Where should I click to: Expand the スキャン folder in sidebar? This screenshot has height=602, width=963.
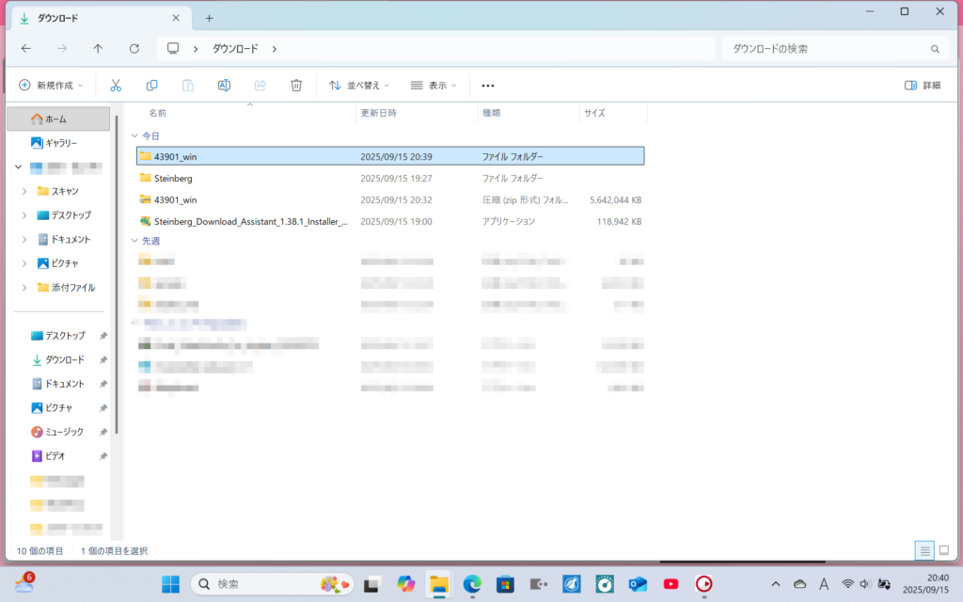[24, 191]
